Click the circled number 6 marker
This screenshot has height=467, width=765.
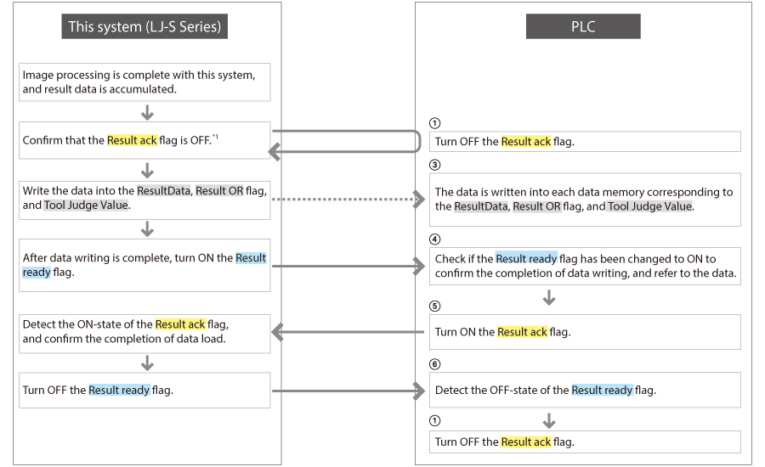click(435, 363)
